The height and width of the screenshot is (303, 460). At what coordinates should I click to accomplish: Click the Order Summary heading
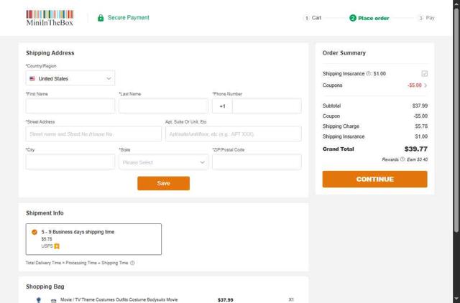[x=344, y=53]
